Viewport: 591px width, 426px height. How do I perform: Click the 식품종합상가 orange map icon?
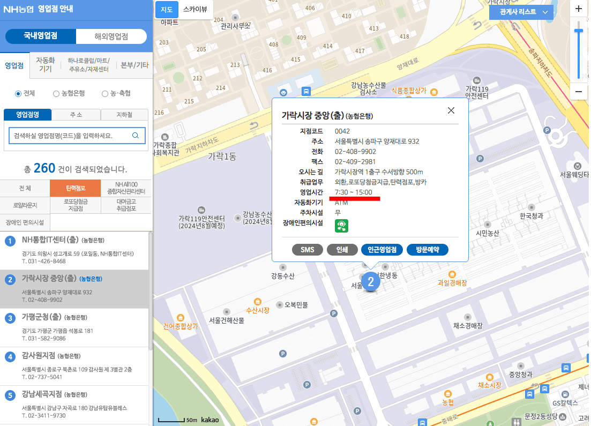(434, 92)
